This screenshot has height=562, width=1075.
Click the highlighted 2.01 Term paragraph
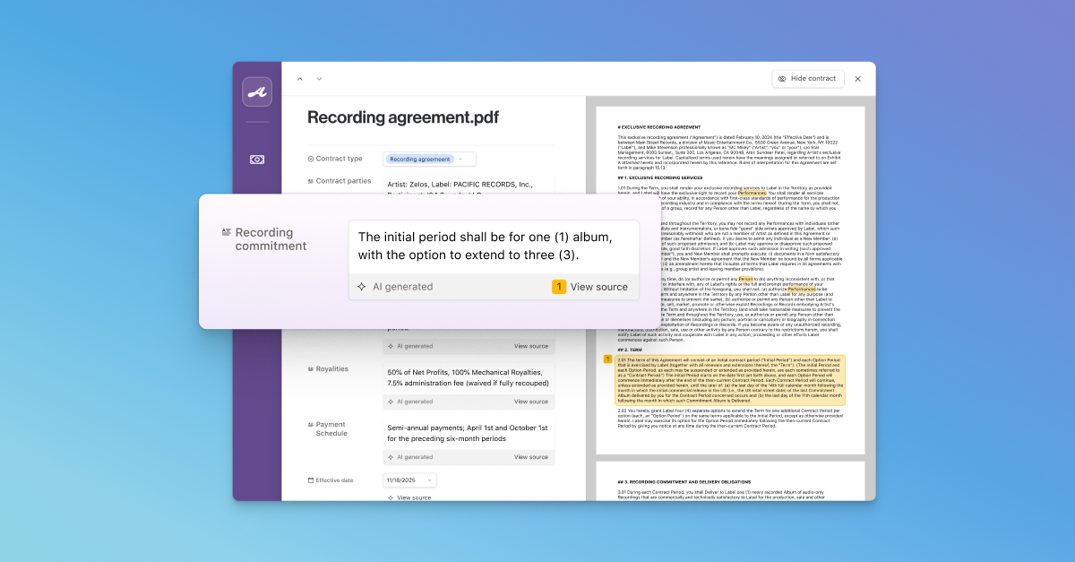point(729,380)
